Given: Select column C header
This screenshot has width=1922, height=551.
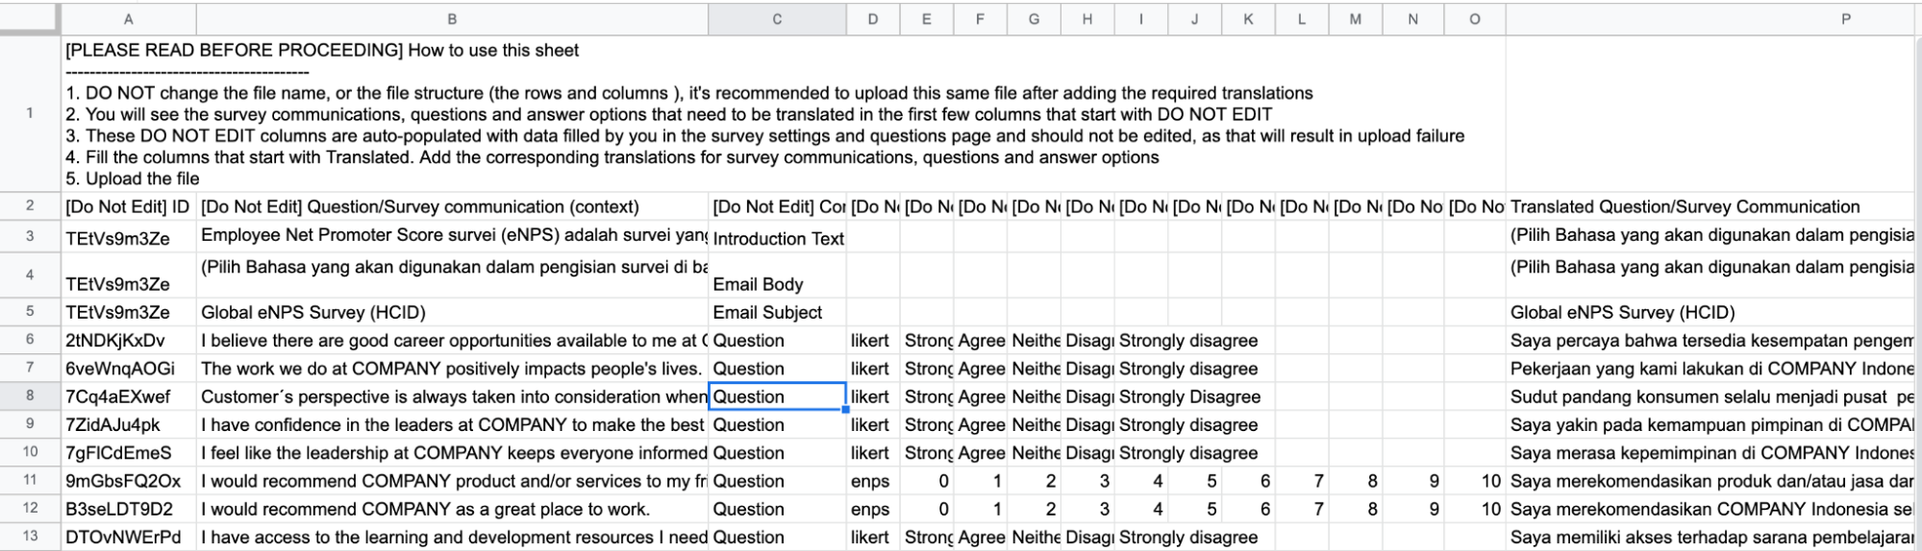Looking at the screenshot, I should pyautogui.click(x=777, y=19).
